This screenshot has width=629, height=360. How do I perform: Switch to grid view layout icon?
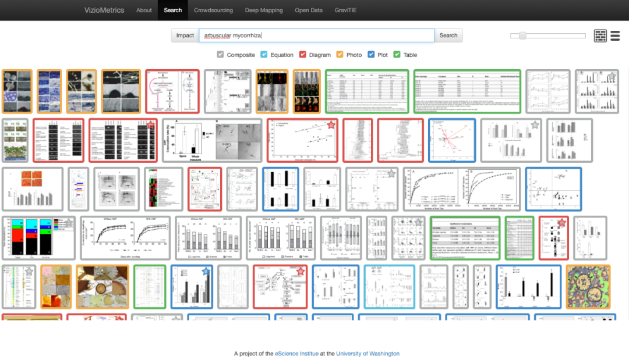click(x=600, y=35)
